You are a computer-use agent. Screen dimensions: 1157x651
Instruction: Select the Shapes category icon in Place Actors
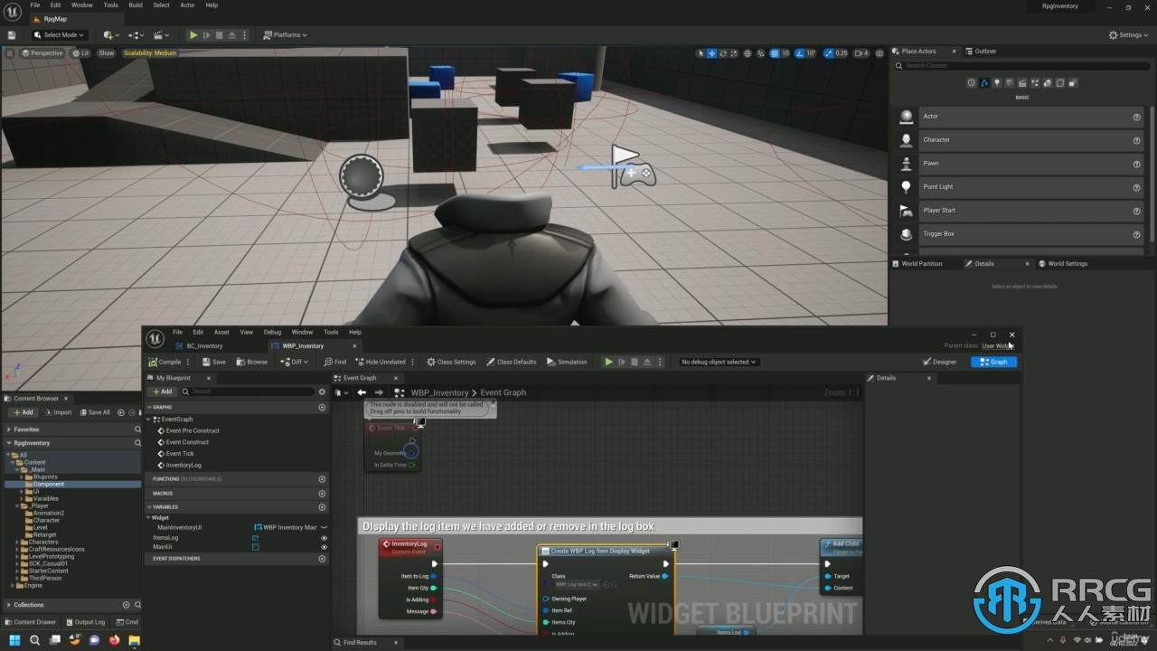[x=1010, y=83]
